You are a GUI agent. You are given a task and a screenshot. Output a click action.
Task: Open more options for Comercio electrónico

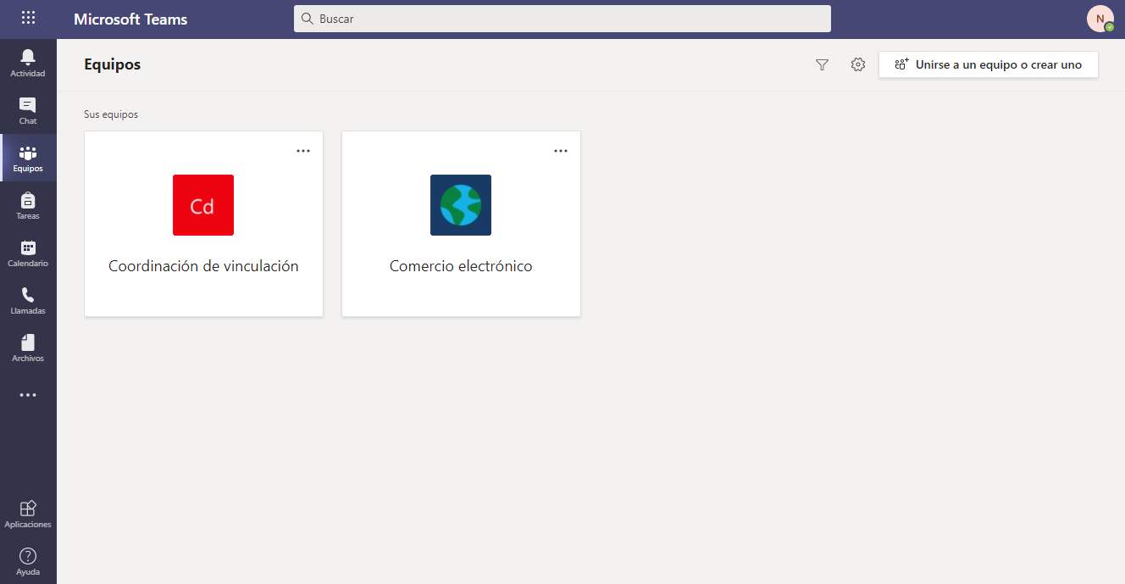(561, 151)
